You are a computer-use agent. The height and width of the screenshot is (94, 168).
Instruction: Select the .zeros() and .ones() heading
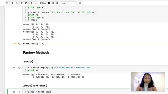35,86
